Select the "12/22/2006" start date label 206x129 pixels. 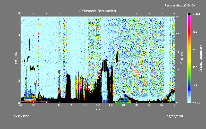click(x=21, y=116)
